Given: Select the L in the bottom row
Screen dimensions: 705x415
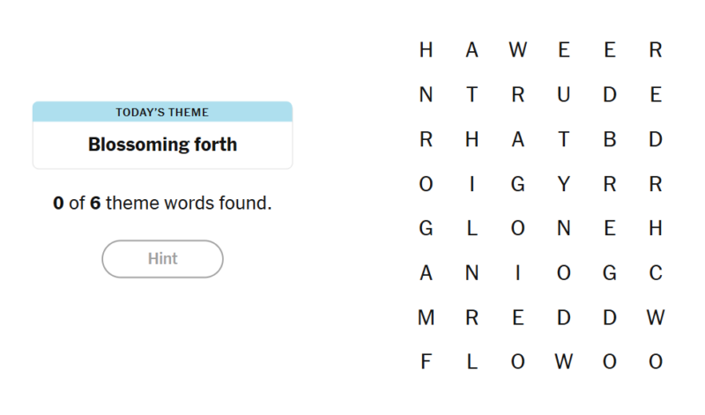Looking at the screenshot, I should [472, 361].
